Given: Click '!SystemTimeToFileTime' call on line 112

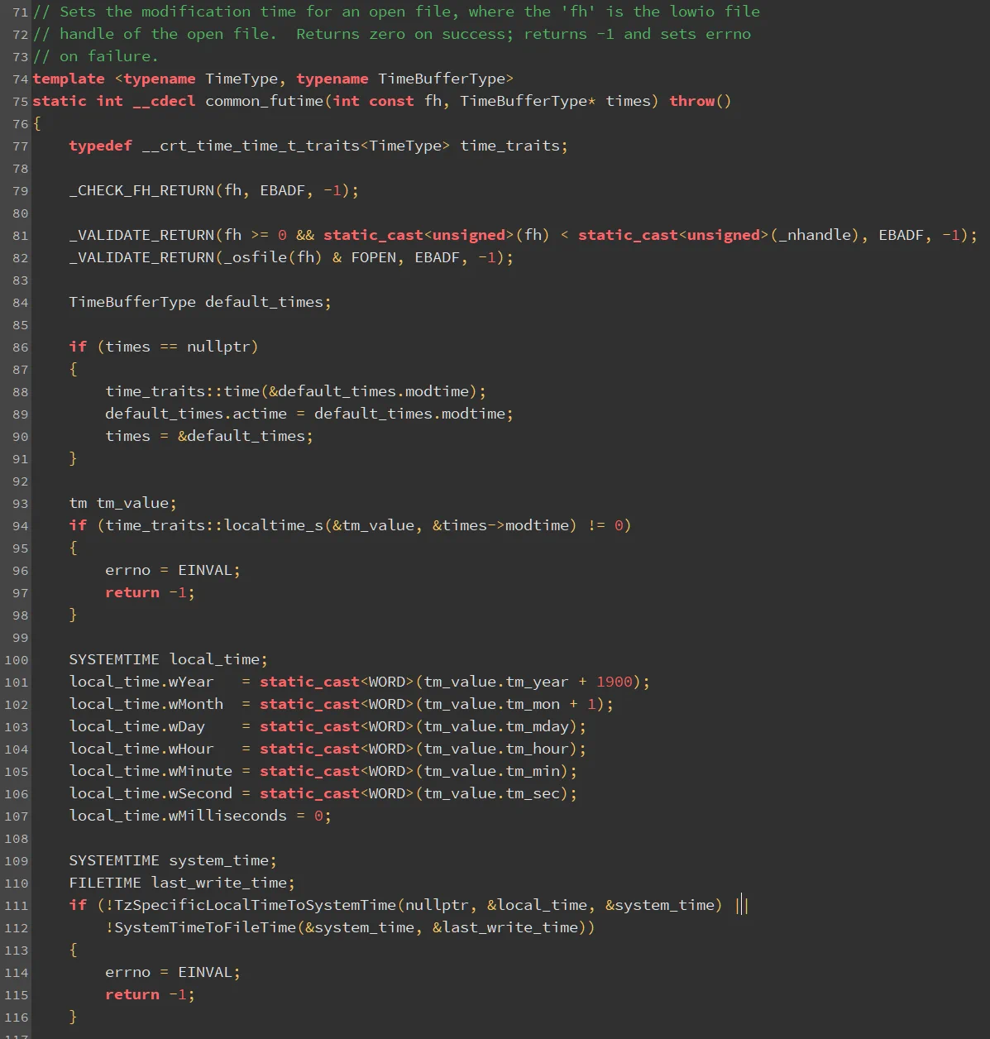Looking at the screenshot, I should click(x=200, y=927).
